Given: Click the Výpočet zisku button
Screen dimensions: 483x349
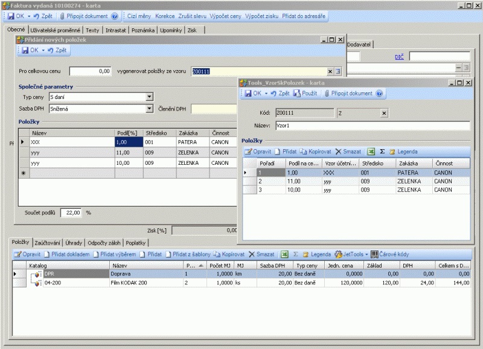Looking at the screenshot, I should tap(261, 16).
